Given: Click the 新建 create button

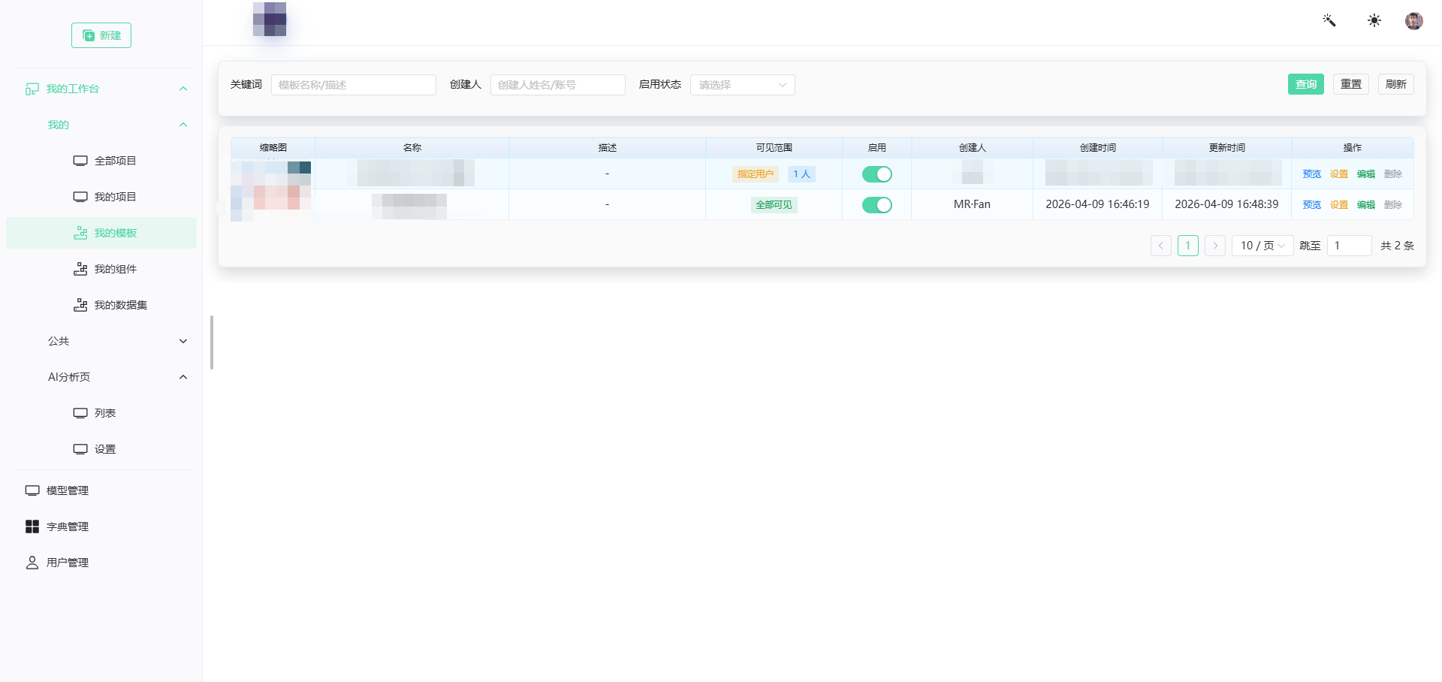Looking at the screenshot, I should point(101,35).
